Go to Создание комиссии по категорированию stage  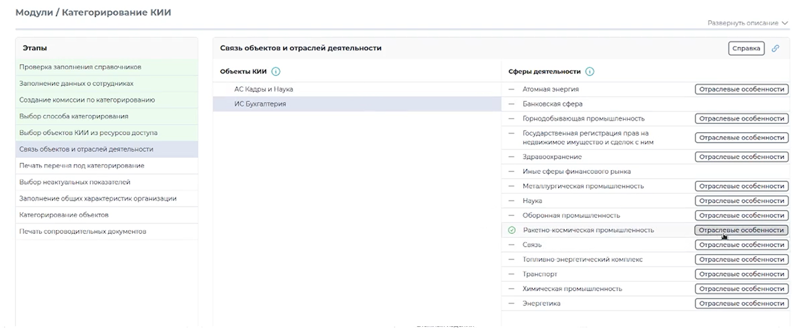(x=107, y=100)
